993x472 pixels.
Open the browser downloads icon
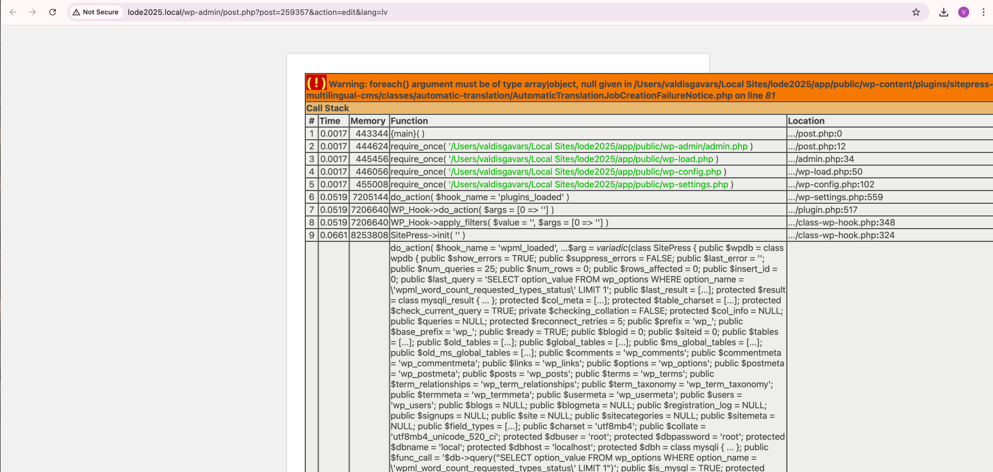point(944,12)
